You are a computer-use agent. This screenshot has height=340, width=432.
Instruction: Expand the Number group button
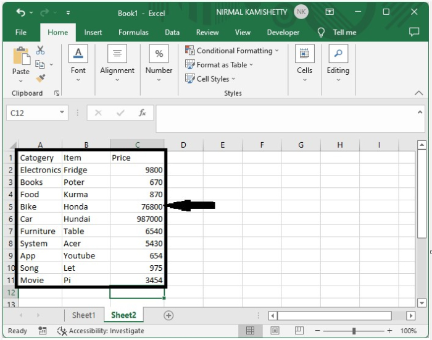pyautogui.click(x=159, y=64)
